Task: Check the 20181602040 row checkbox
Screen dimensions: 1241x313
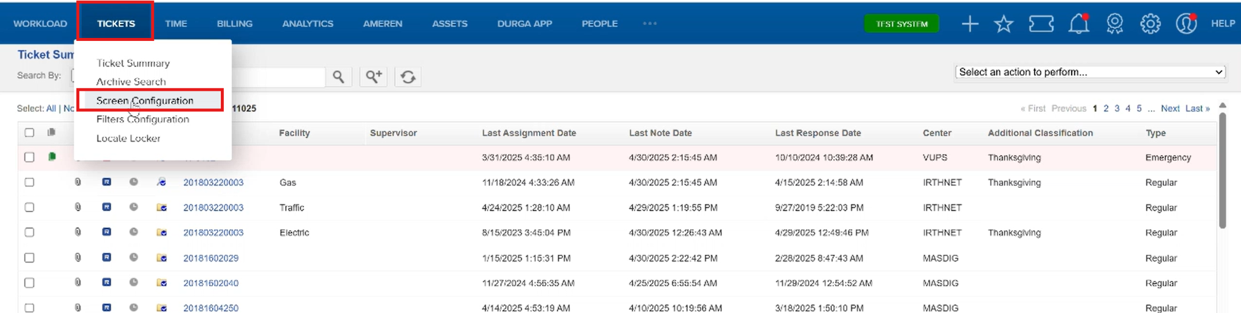Action: [29, 283]
